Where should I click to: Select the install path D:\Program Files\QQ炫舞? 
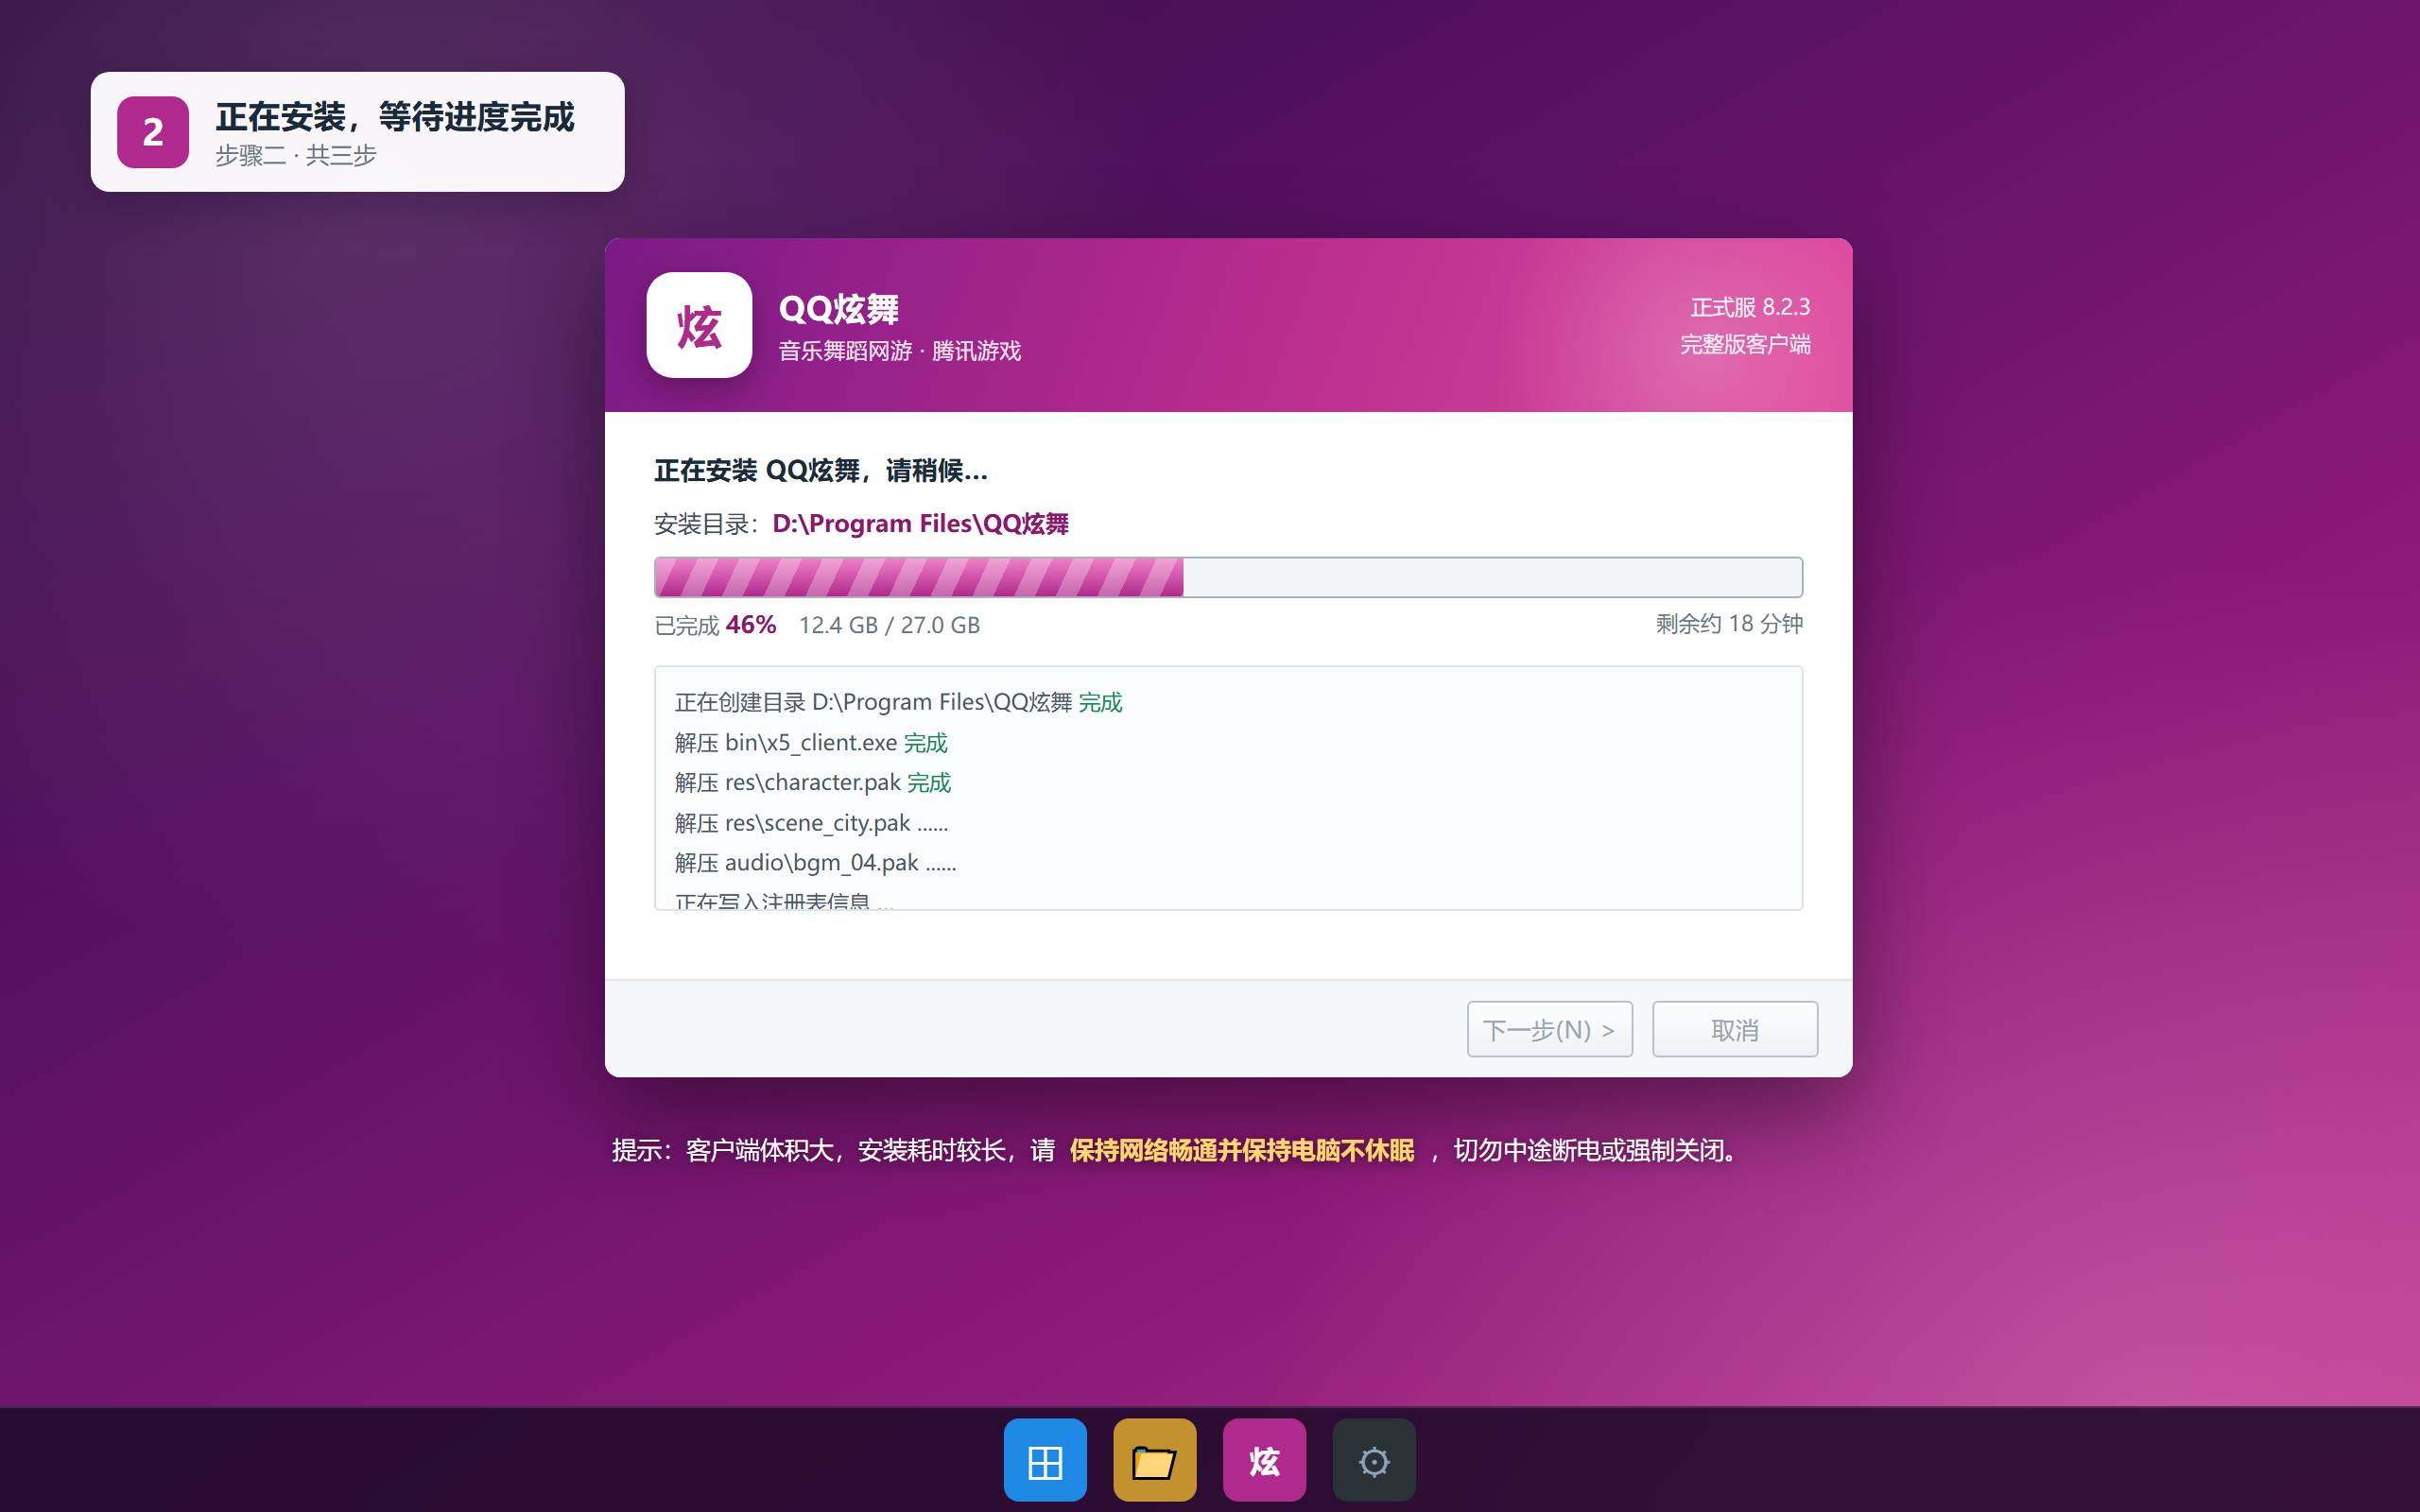point(920,524)
